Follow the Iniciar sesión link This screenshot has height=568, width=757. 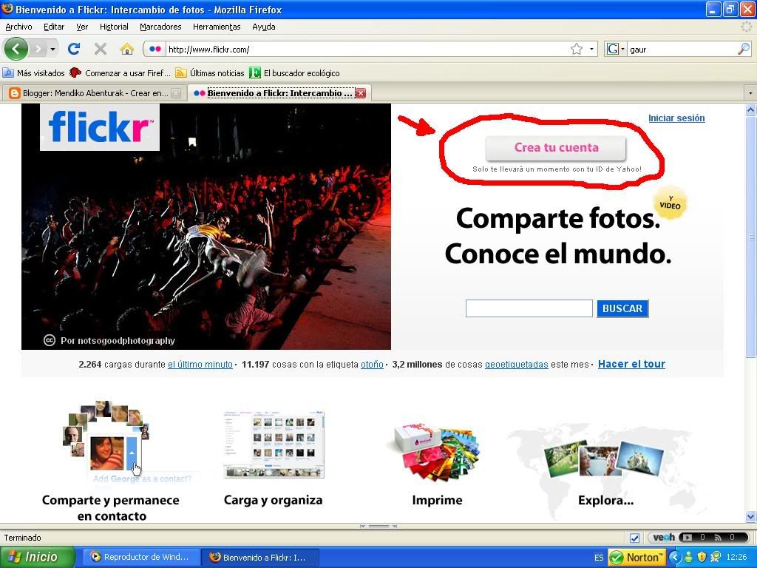tap(676, 118)
